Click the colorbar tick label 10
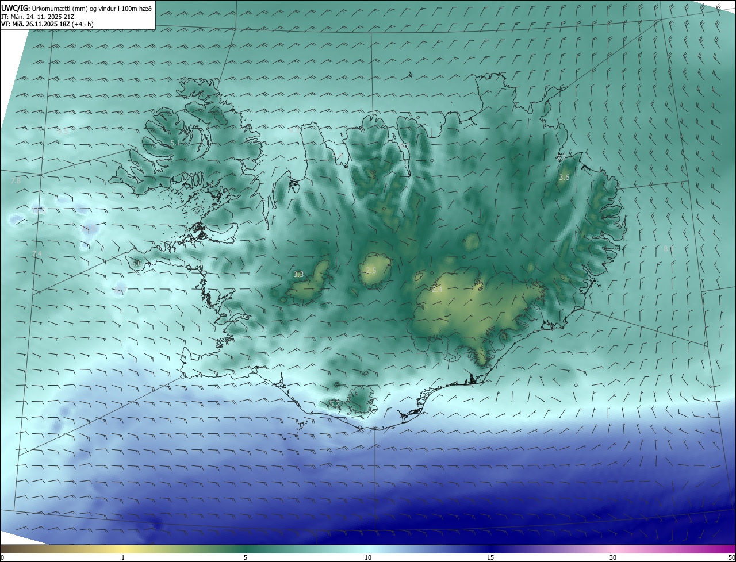 coord(368,557)
